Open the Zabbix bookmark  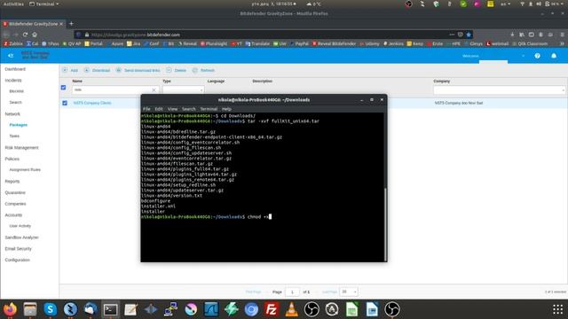(13, 43)
